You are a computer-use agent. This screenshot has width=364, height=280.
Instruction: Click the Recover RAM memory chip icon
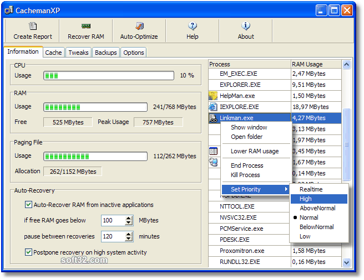[x=86, y=26]
